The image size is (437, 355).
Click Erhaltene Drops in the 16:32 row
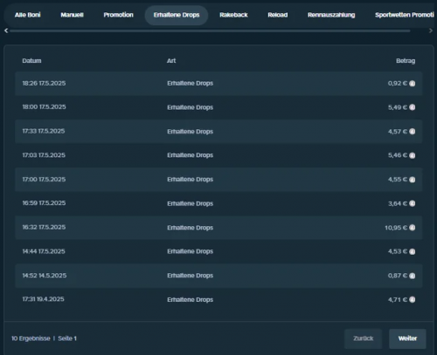pyautogui.click(x=191, y=228)
